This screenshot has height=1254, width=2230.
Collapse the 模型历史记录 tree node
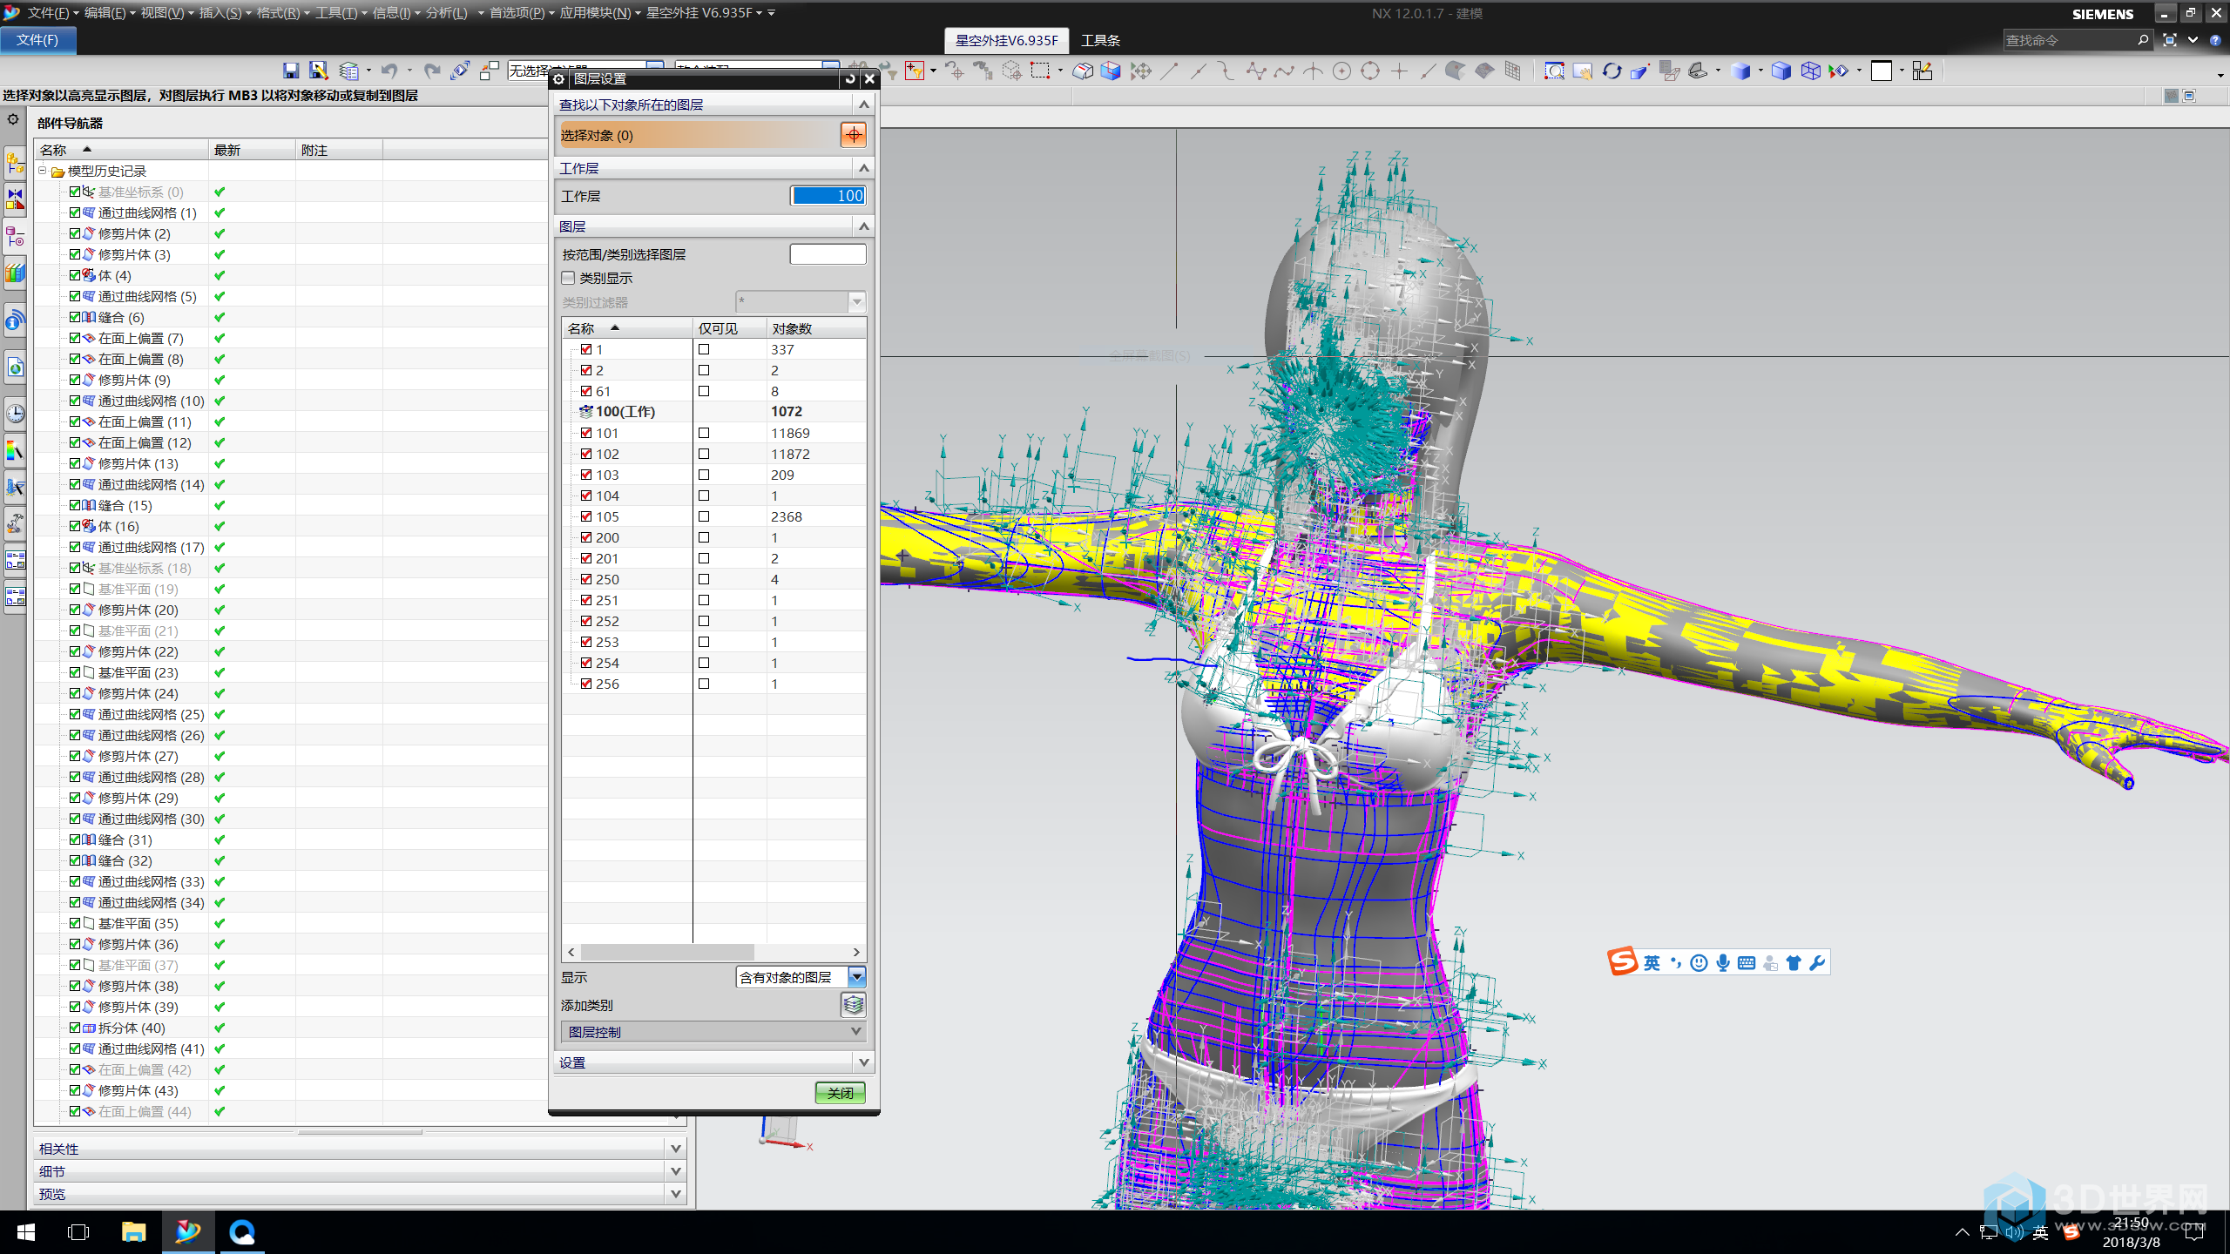click(x=42, y=171)
